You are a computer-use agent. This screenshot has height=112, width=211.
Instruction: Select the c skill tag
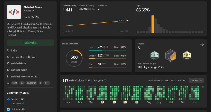pos(40,83)
